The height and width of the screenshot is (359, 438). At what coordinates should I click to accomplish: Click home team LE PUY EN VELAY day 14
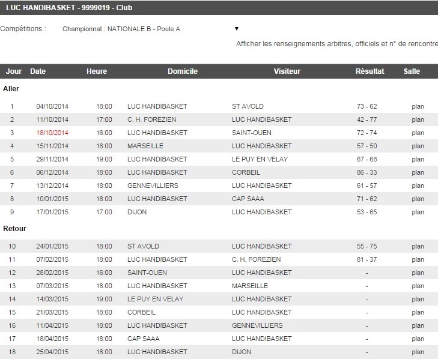click(155, 299)
